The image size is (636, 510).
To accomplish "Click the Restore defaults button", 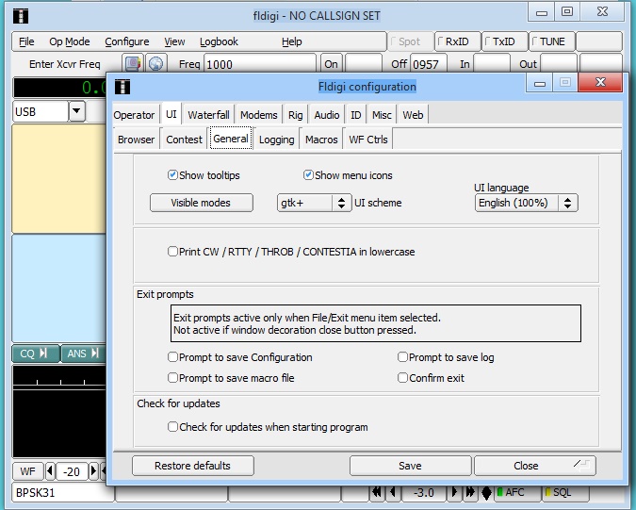I will (192, 466).
